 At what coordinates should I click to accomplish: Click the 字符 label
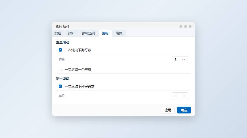pyautogui.click(x=62, y=96)
